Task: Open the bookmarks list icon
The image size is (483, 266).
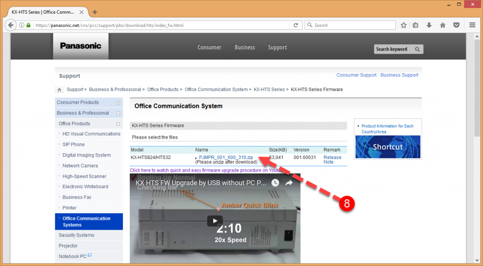Action: pos(416,25)
